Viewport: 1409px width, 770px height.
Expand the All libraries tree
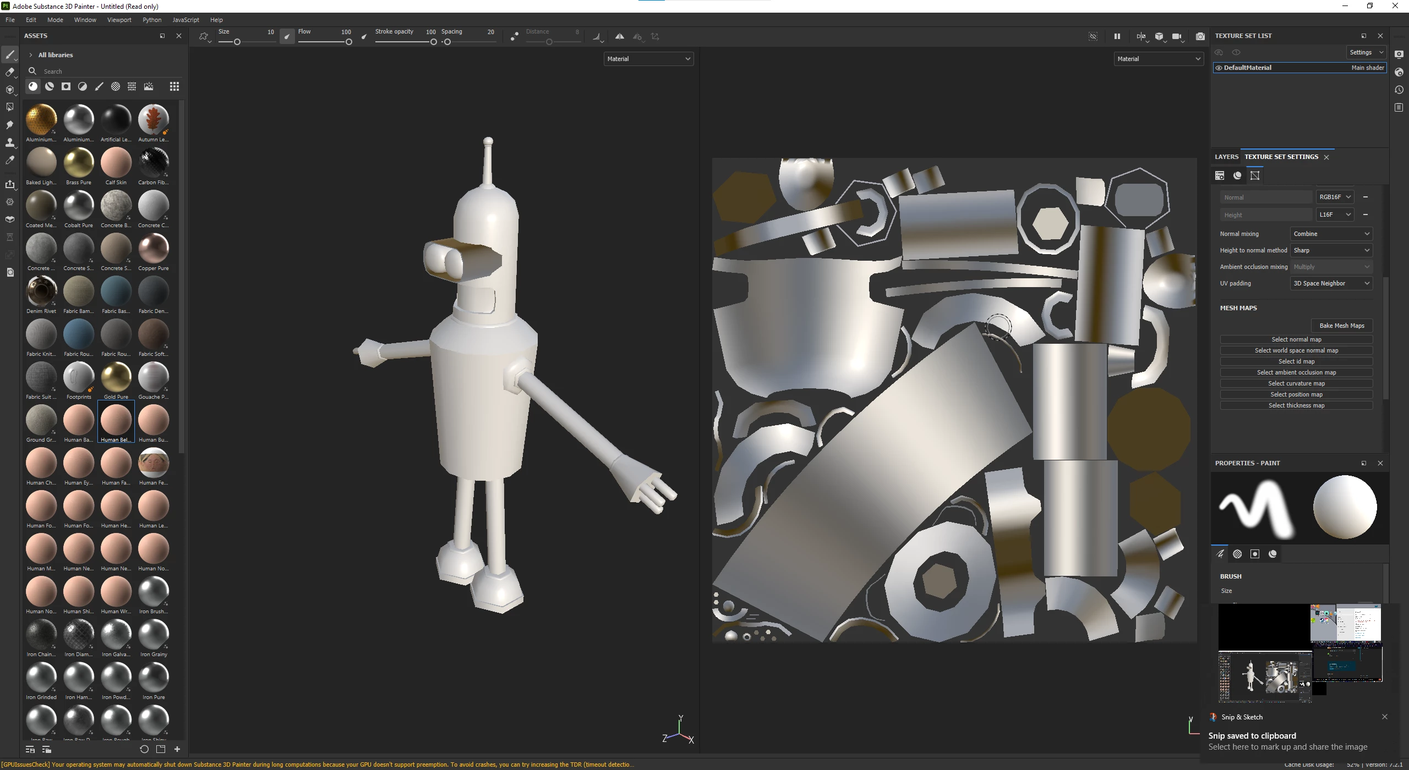(31, 55)
